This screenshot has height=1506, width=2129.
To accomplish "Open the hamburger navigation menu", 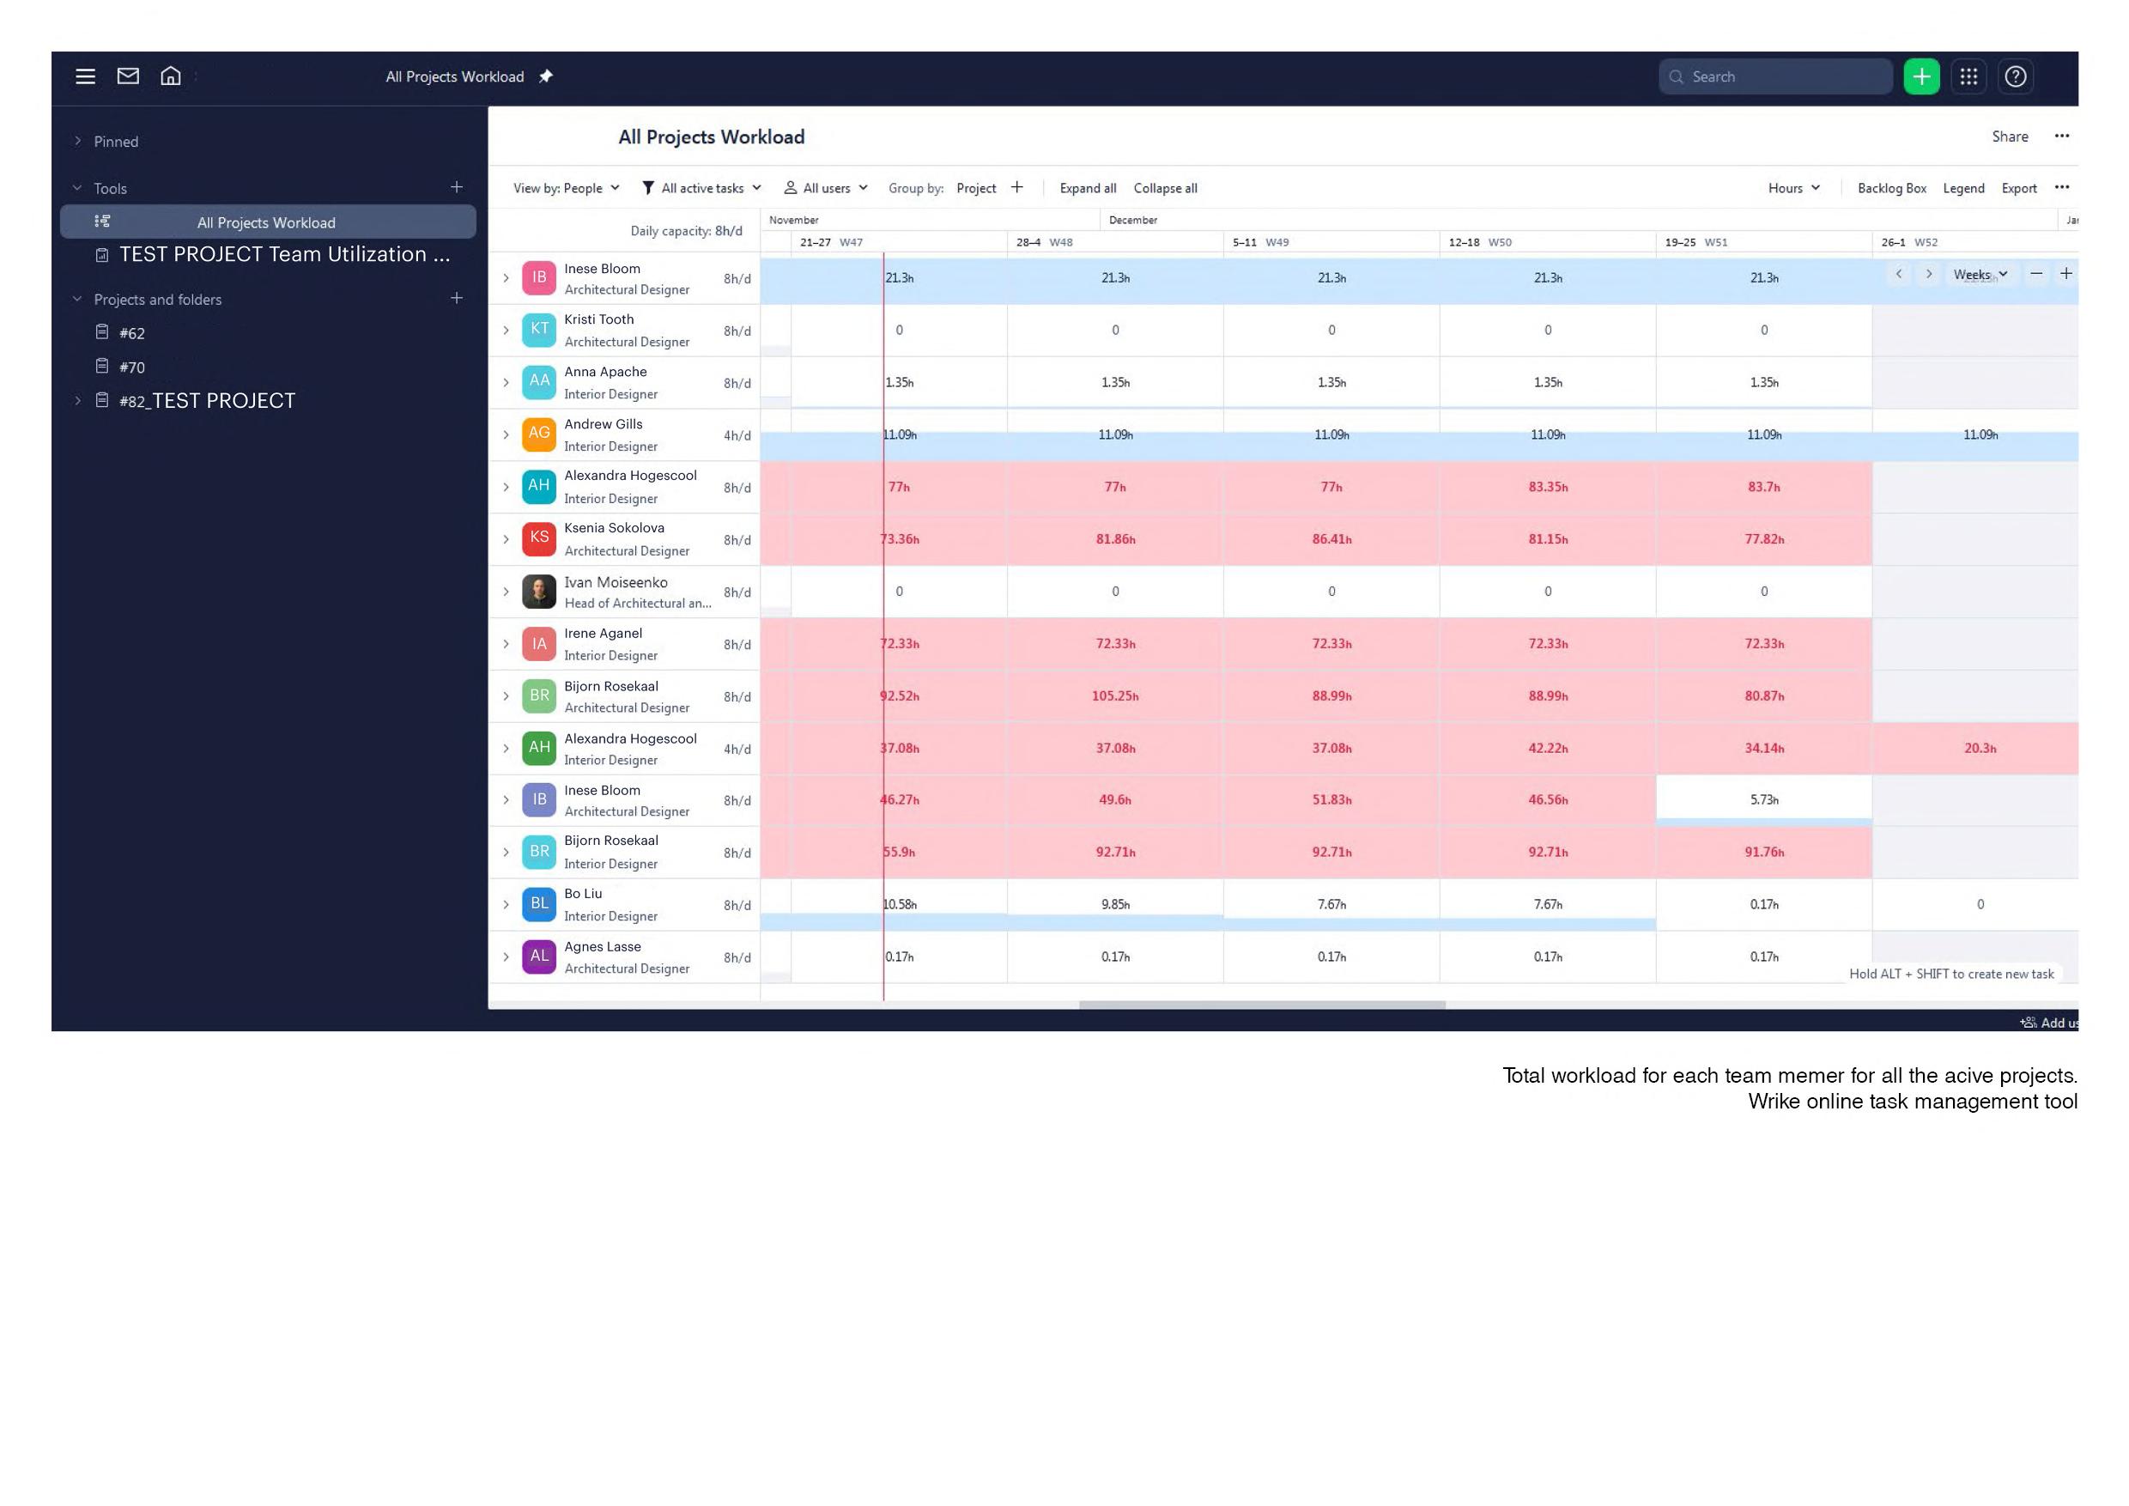I will tap(85, 77).
